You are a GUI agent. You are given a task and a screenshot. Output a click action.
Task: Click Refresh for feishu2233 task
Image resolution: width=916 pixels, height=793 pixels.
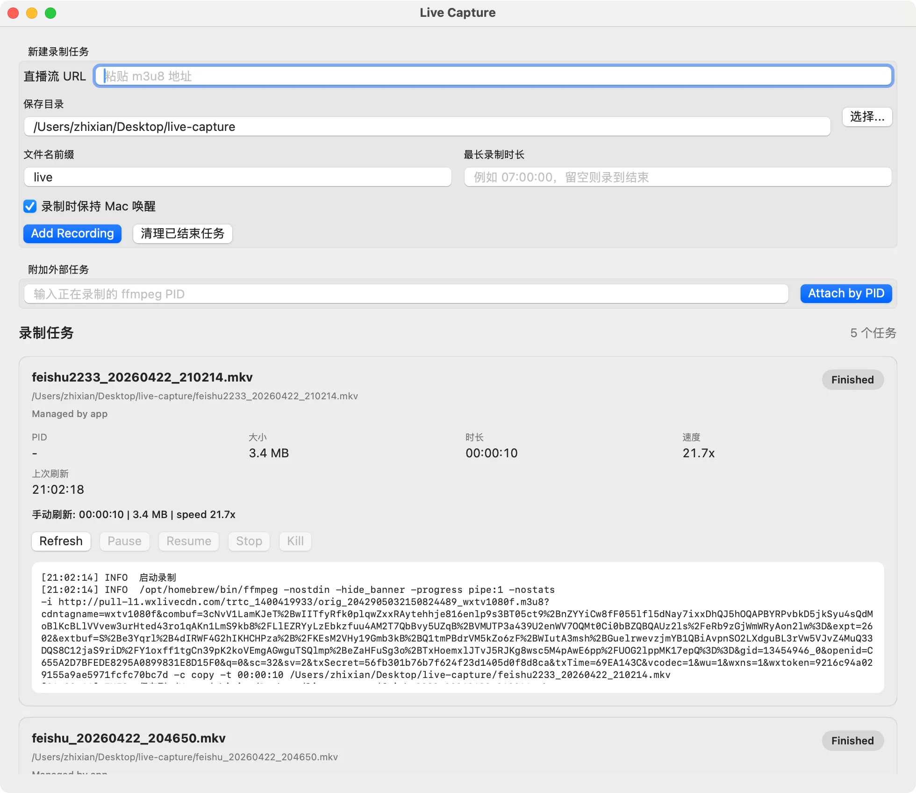click(x=61, y=541)
